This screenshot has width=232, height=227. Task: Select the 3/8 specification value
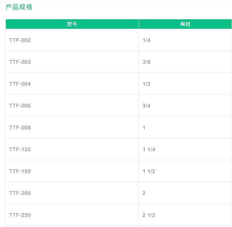coord(146,62)
